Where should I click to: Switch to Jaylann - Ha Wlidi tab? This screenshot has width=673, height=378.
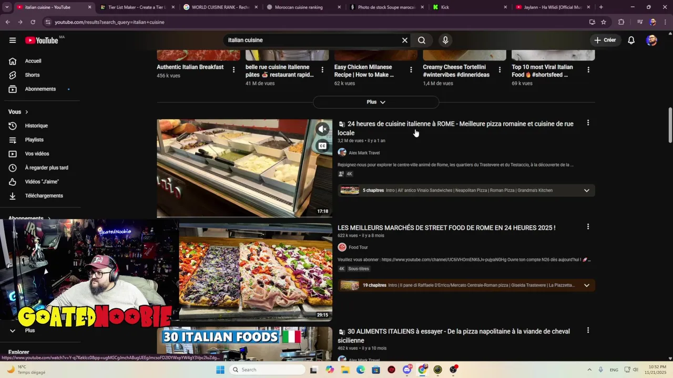[553, 7]
